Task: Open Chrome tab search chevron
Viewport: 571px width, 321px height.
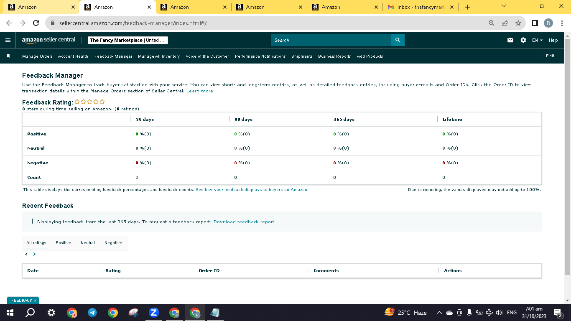Action: (504, 6)
